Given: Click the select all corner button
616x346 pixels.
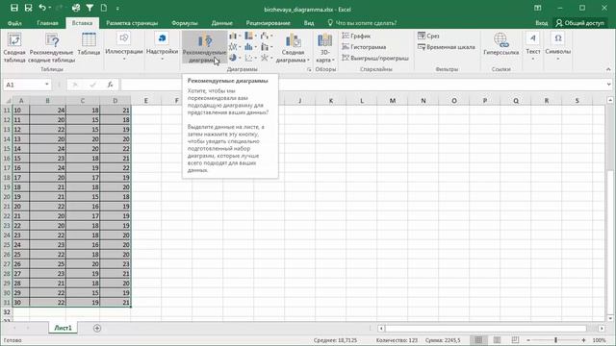Looking at the screenshot, I should coord(8,101).
